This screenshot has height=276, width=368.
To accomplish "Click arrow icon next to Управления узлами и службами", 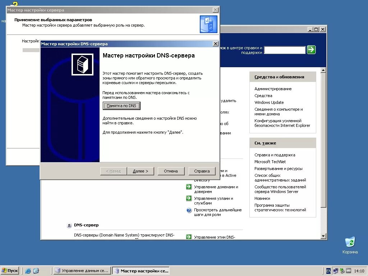I will (189, 198).
